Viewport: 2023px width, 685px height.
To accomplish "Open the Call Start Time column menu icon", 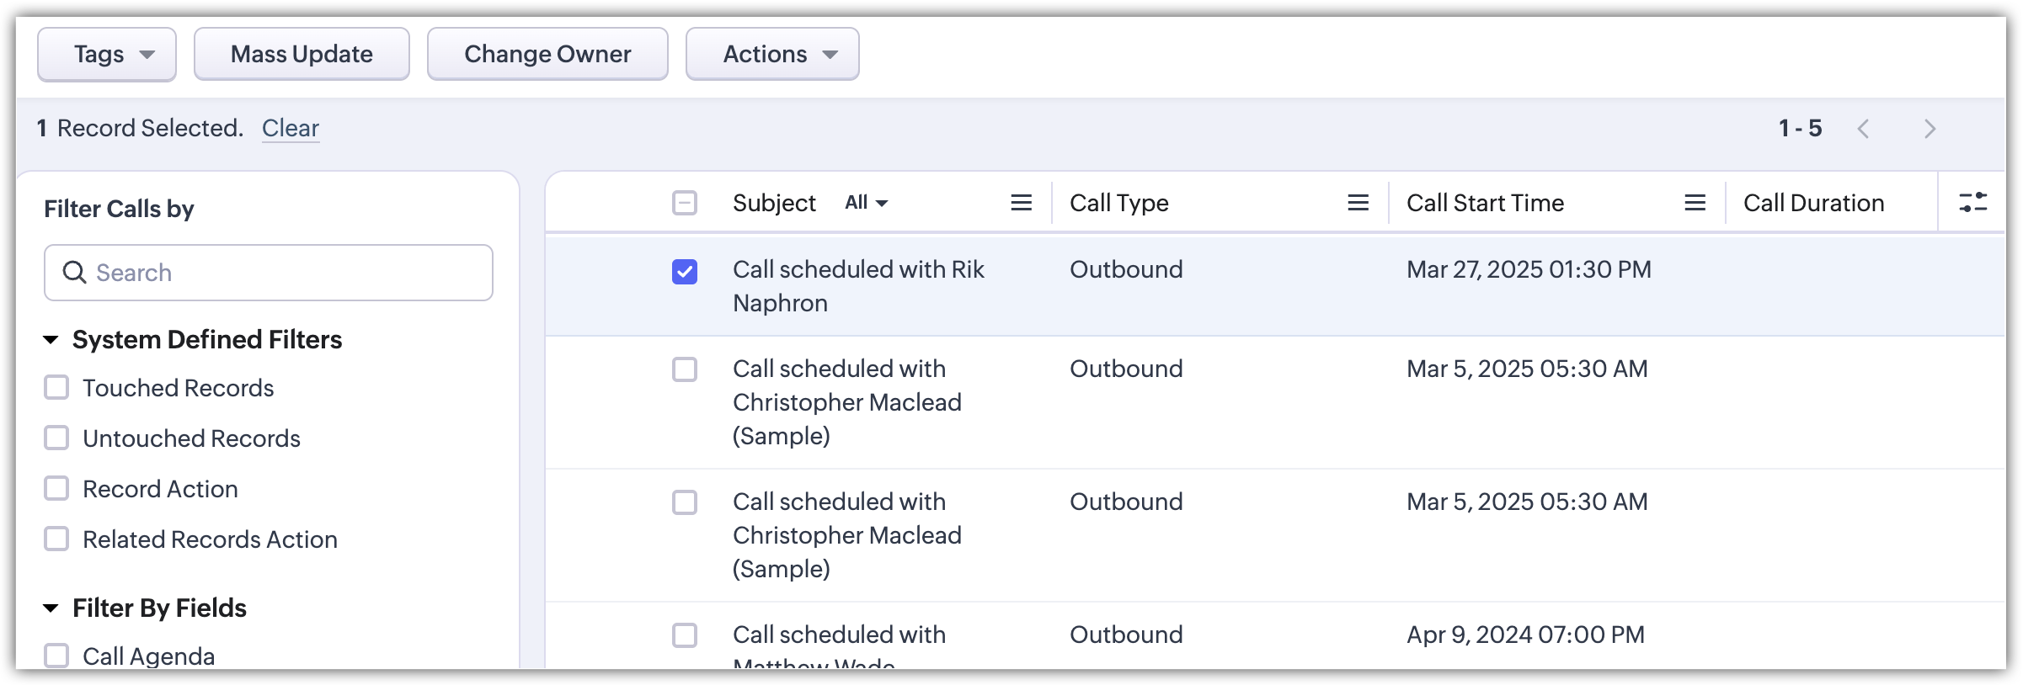I will pos(1695,203).
